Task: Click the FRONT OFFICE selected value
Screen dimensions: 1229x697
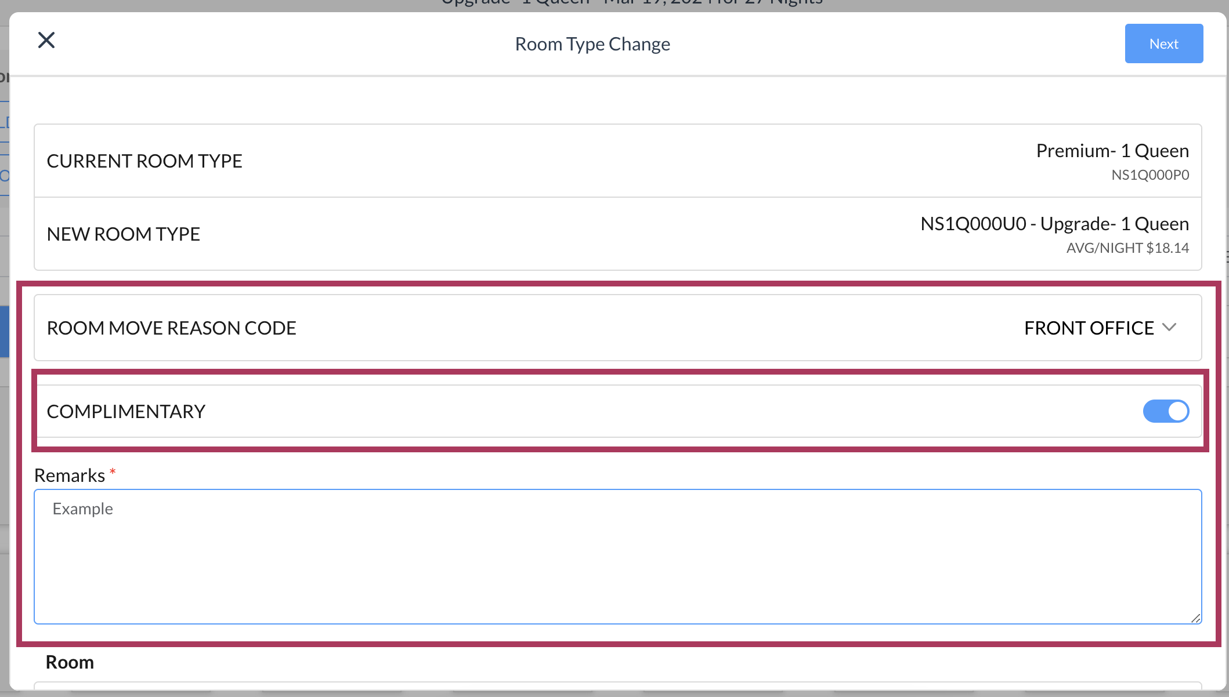Action: click(1089, 328)
